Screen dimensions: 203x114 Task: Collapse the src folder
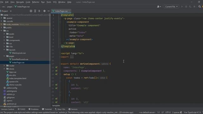[1, 31]
